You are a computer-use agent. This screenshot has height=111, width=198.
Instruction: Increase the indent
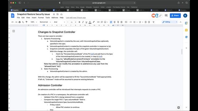(149, 22)
